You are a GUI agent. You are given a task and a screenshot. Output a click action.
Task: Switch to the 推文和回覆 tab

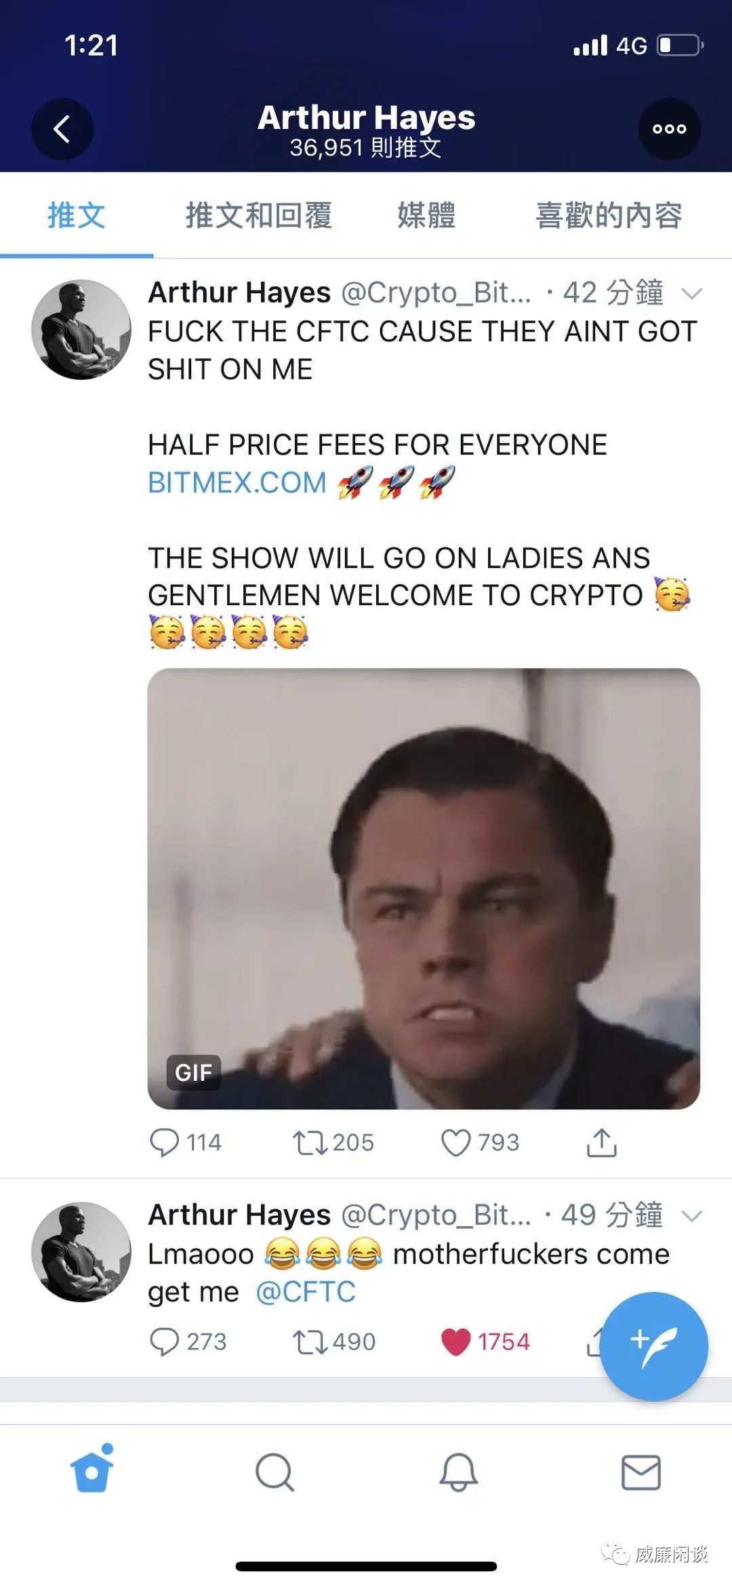point(258,216)
